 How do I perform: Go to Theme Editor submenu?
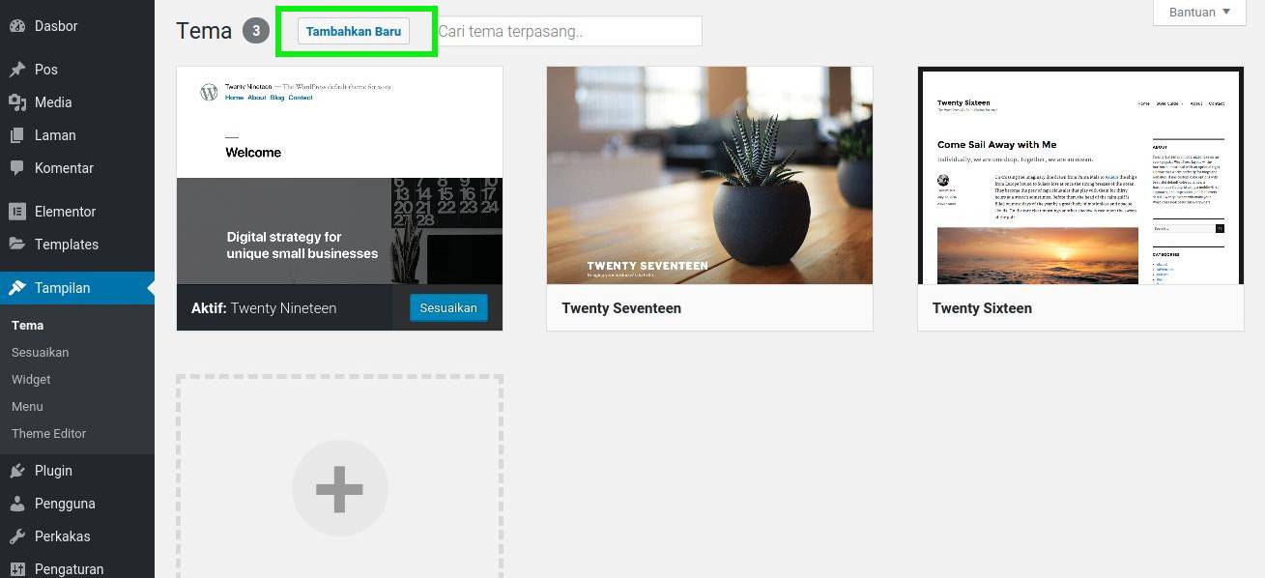[x=49, y=434]
